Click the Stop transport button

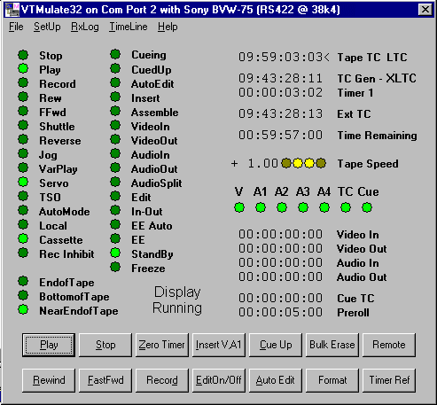(x=105, y=345)
